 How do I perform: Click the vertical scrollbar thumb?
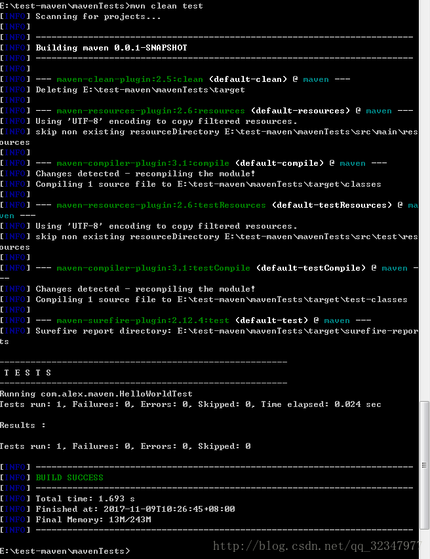pos(424,465)
